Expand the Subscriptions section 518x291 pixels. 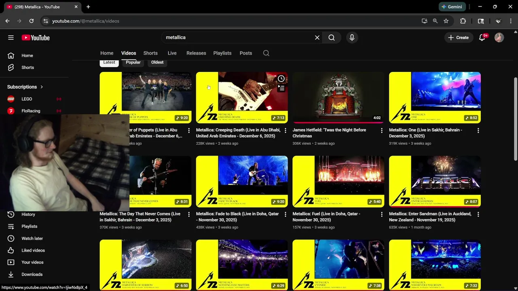(x=25, y=87)
